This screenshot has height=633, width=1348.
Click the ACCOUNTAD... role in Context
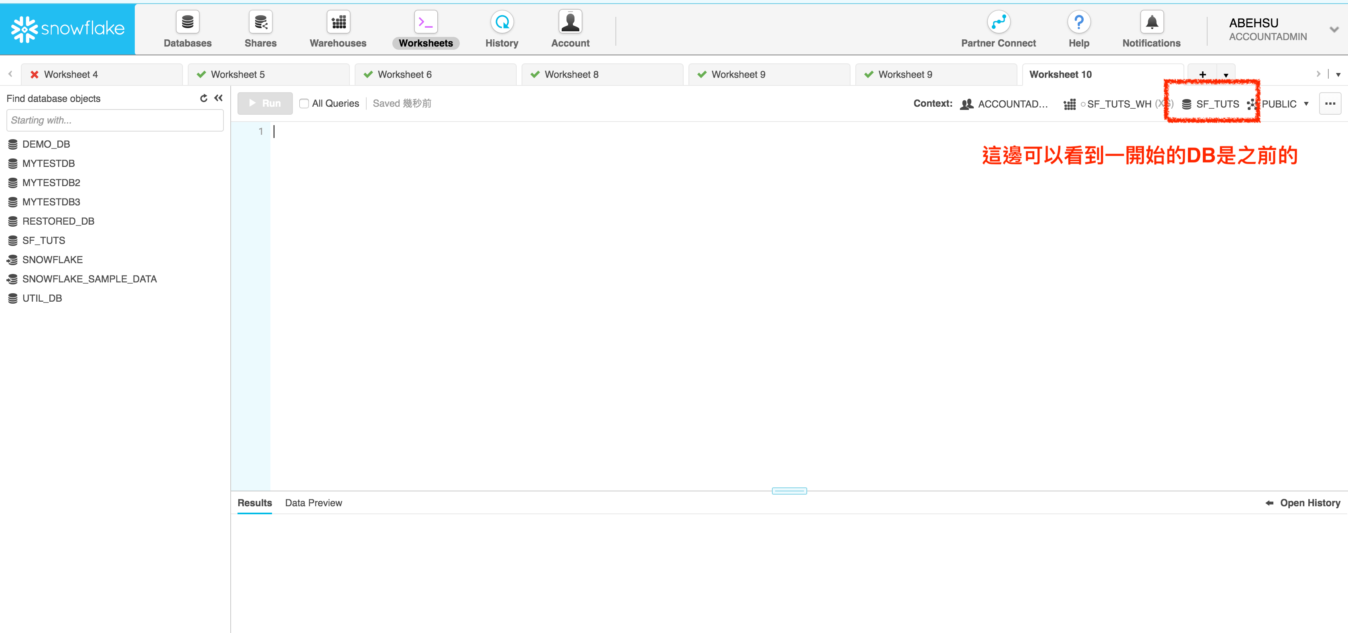point(1013,104)
